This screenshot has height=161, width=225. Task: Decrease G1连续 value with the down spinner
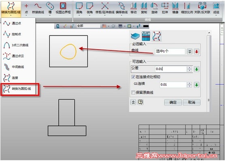click(x=189, y=86)
